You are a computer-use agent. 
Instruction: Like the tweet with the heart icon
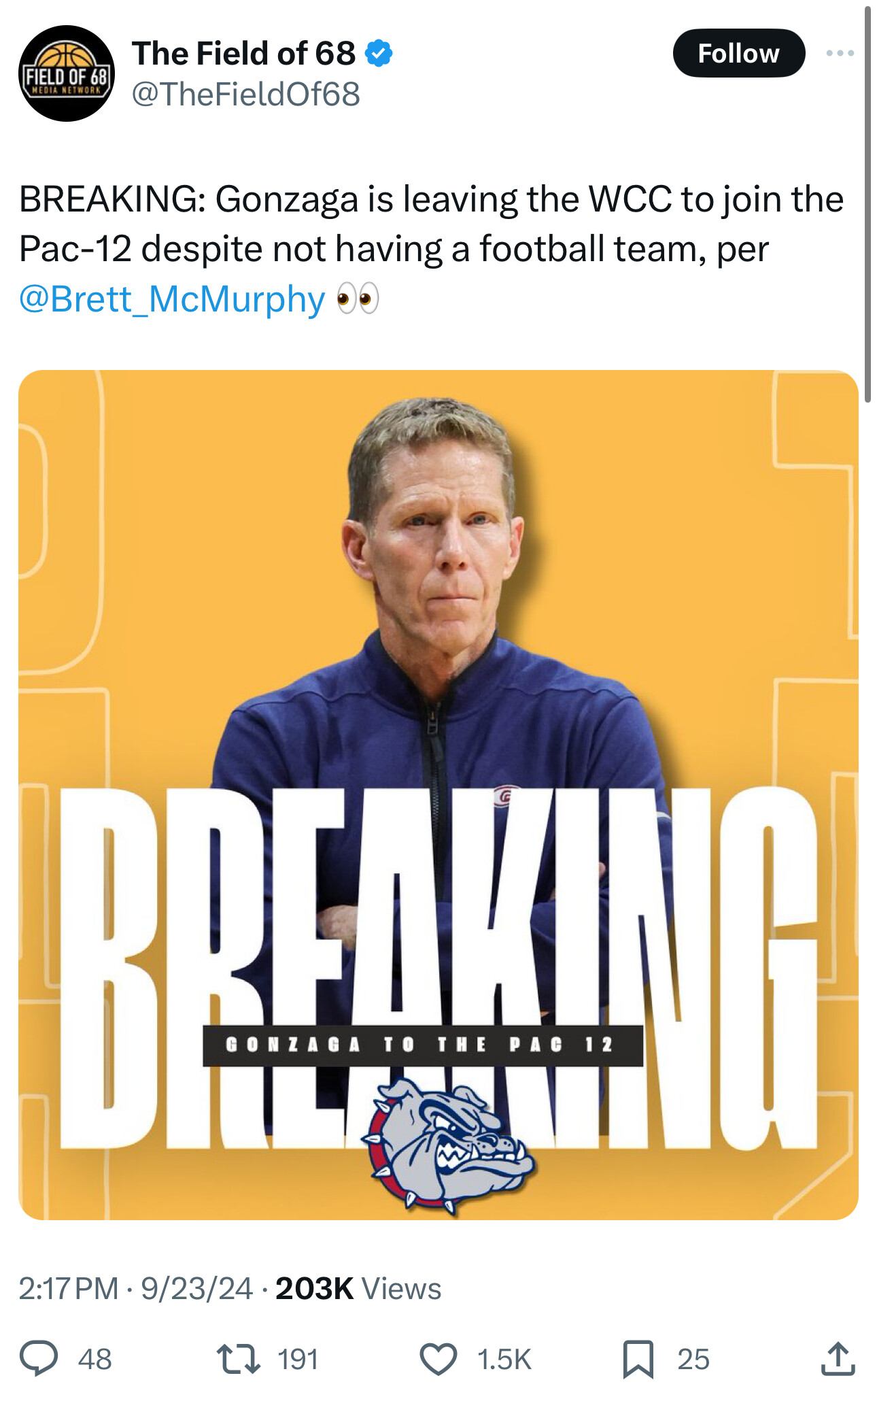click(438, 1359)
